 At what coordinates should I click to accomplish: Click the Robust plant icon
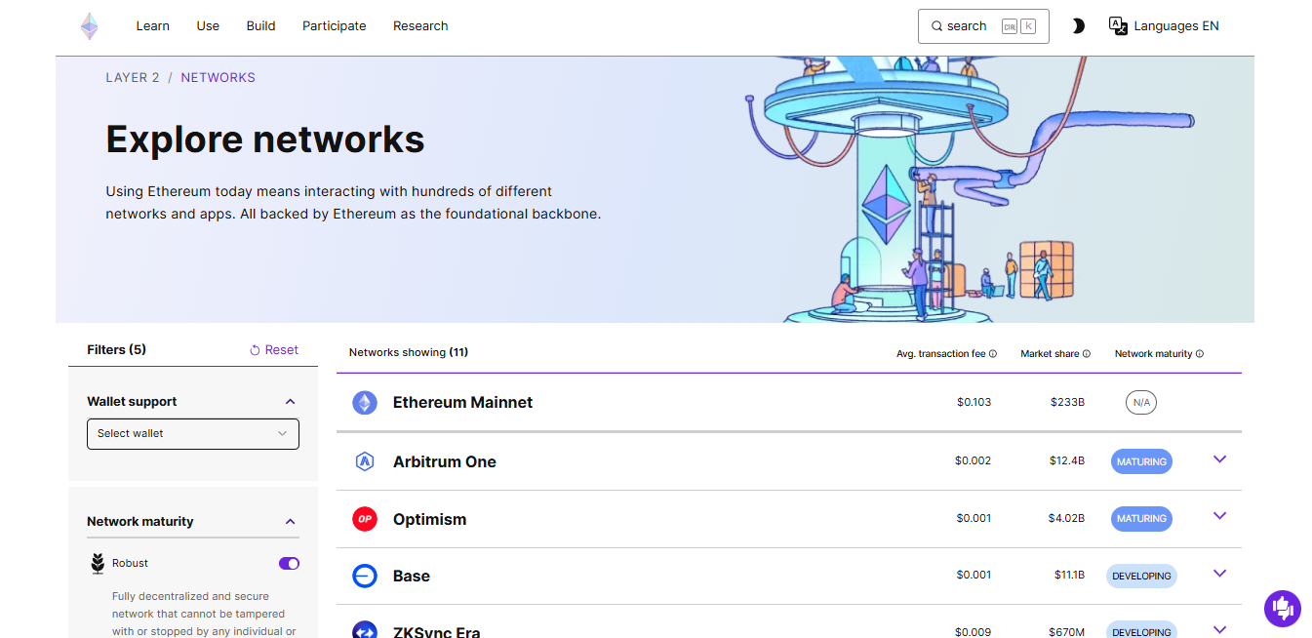98,563
